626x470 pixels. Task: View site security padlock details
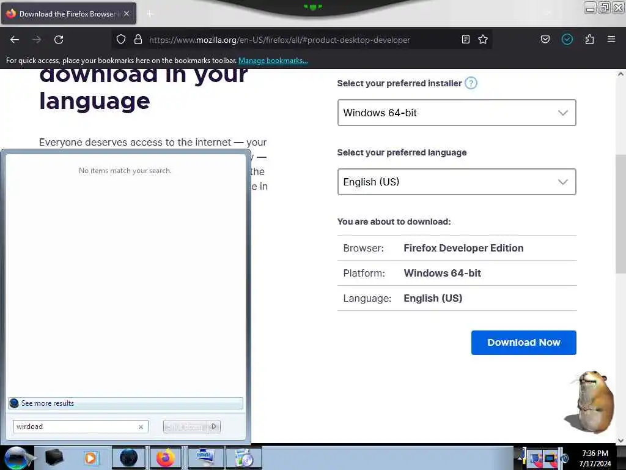click(138, 40)
